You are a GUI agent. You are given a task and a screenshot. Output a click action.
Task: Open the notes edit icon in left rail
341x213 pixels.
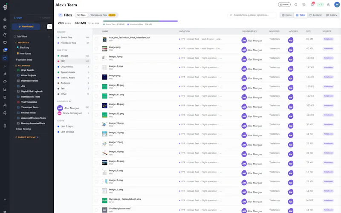click(x=5, y=35)
